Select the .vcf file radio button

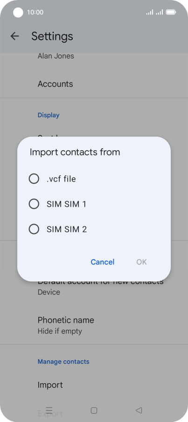tap(34, 179)
